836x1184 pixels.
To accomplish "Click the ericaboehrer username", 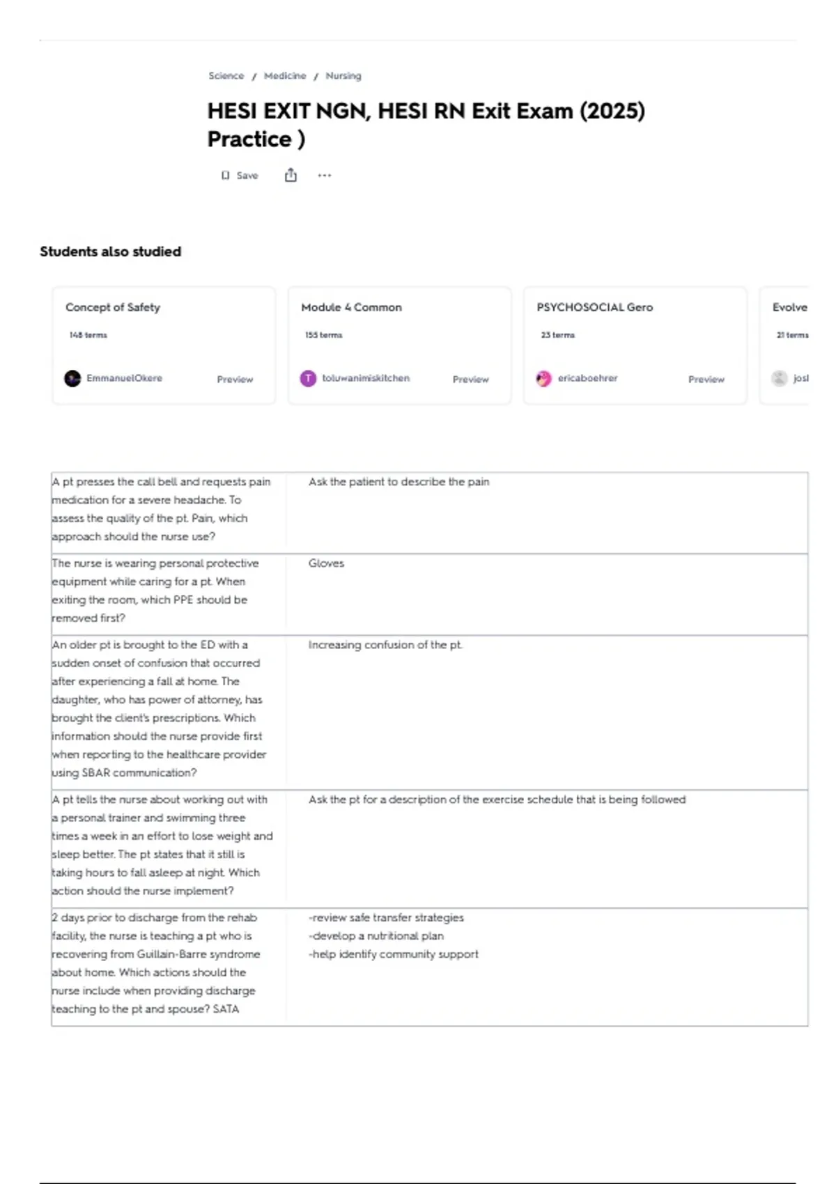I will 587,378.
